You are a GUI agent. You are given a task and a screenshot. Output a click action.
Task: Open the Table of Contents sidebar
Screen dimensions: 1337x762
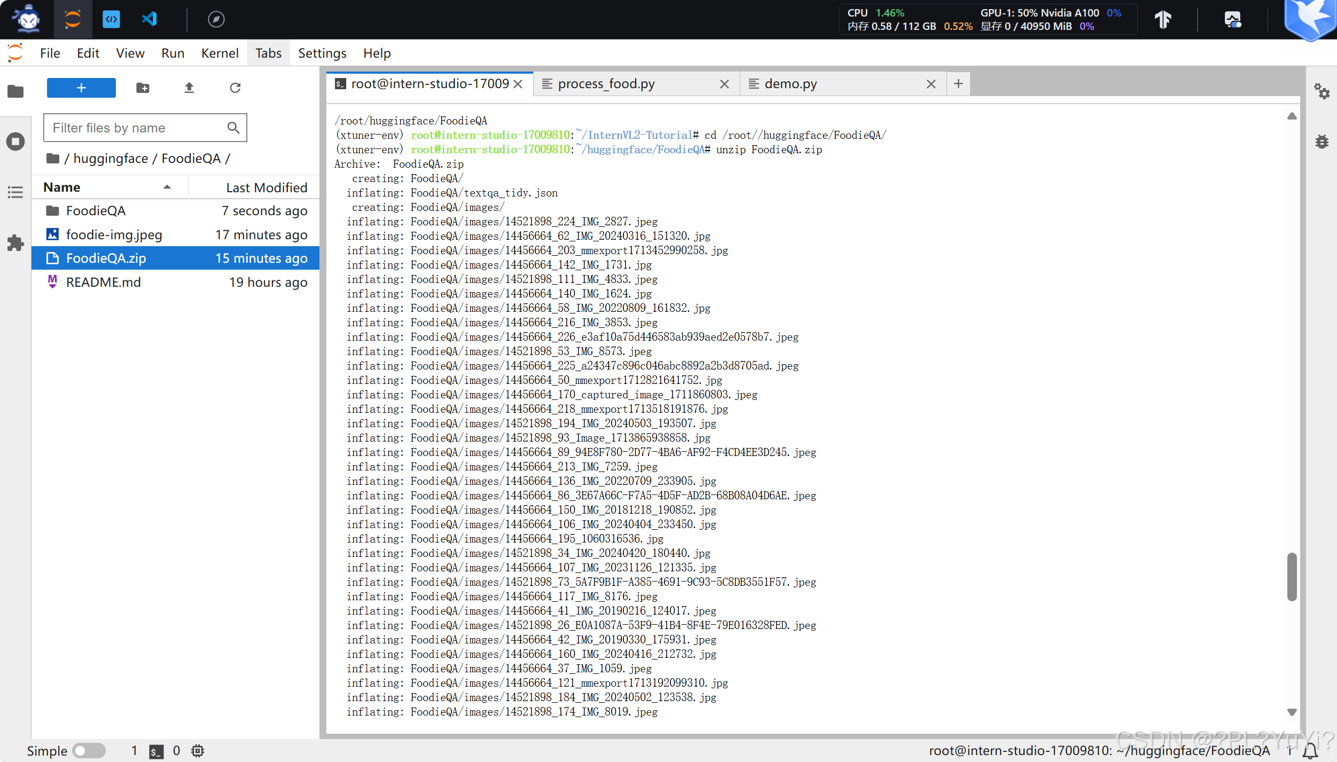15,192
